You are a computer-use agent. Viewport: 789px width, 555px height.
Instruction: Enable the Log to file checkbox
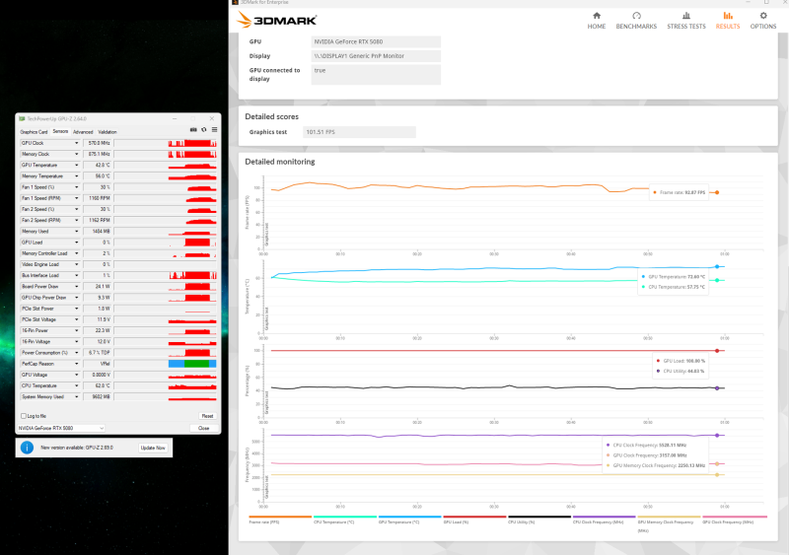(24, 416)
